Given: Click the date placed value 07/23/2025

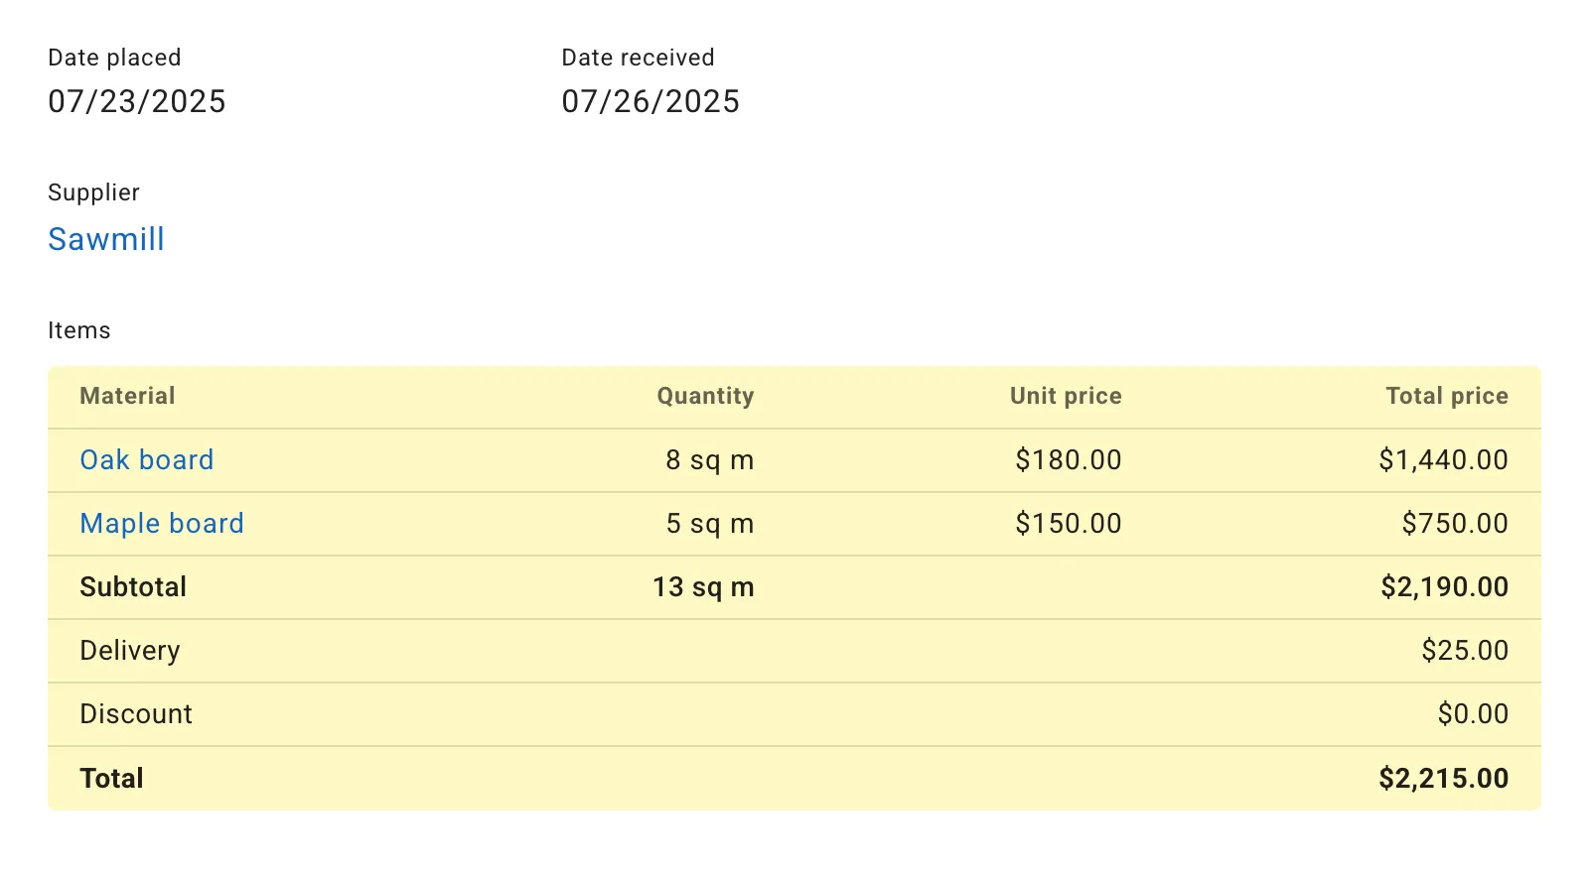Looking at the screenshot, I should (x=137, y=100).
